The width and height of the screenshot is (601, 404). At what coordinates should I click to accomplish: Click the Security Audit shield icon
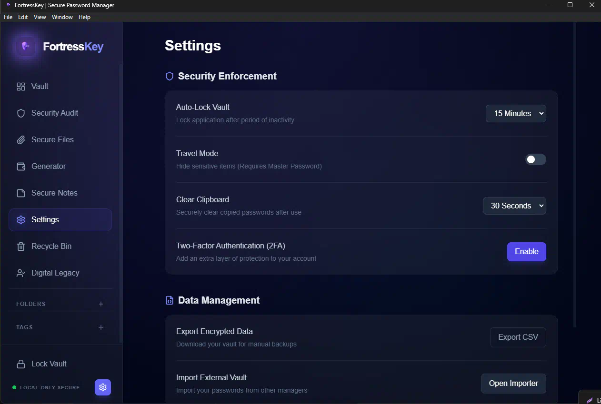click(x=21, y=113)
